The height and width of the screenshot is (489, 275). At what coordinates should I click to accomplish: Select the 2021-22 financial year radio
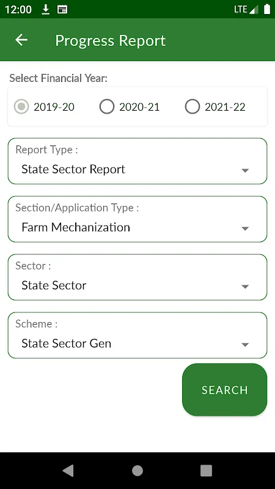[x=193, y=107]
